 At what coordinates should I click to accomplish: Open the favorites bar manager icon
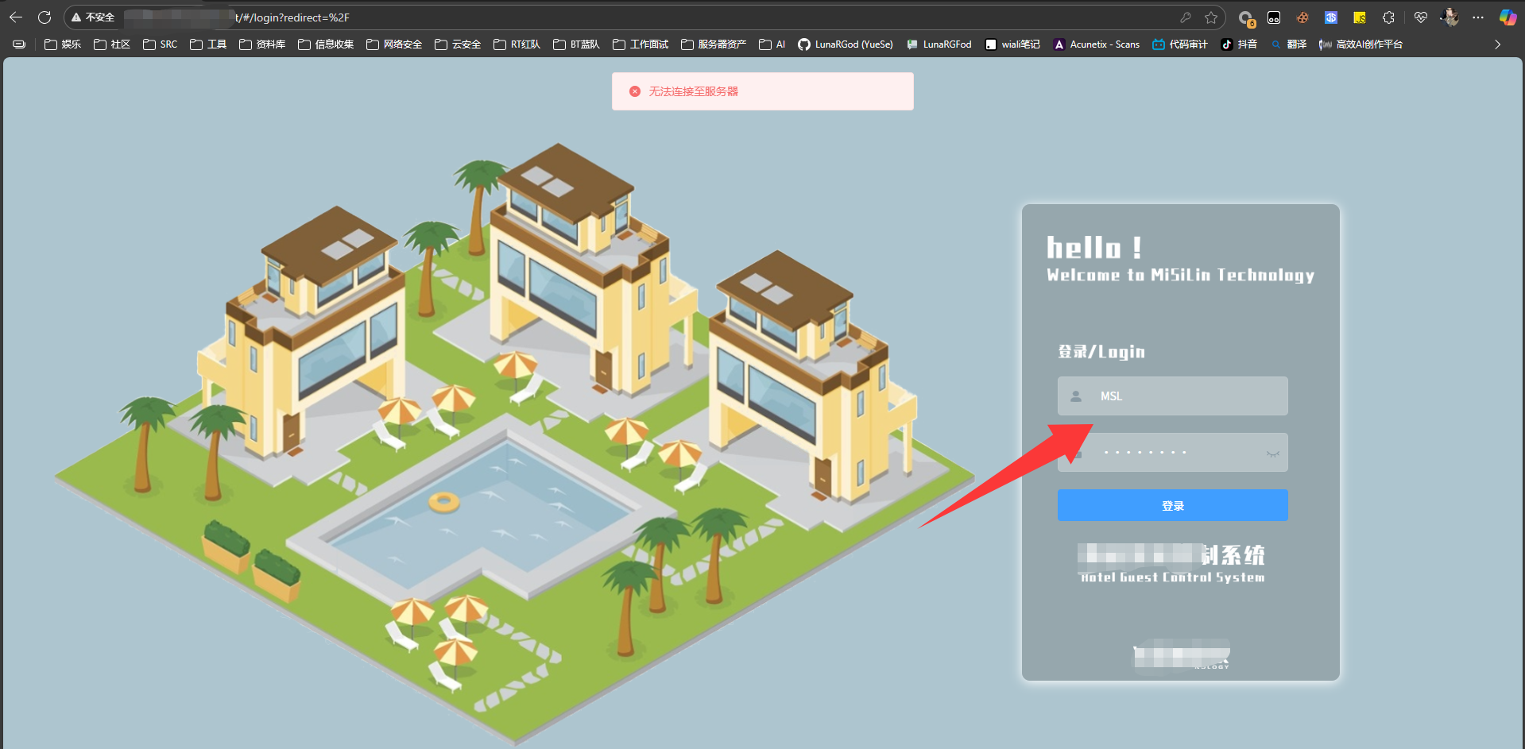tap(19, 44)
